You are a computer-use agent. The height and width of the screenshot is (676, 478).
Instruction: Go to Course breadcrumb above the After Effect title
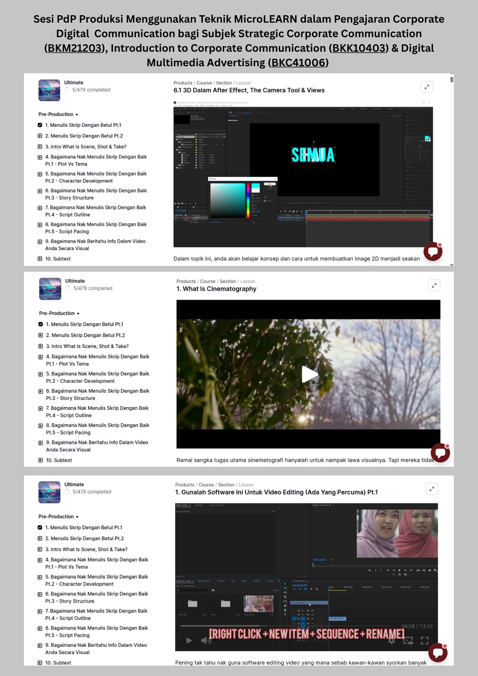point(204,83)
